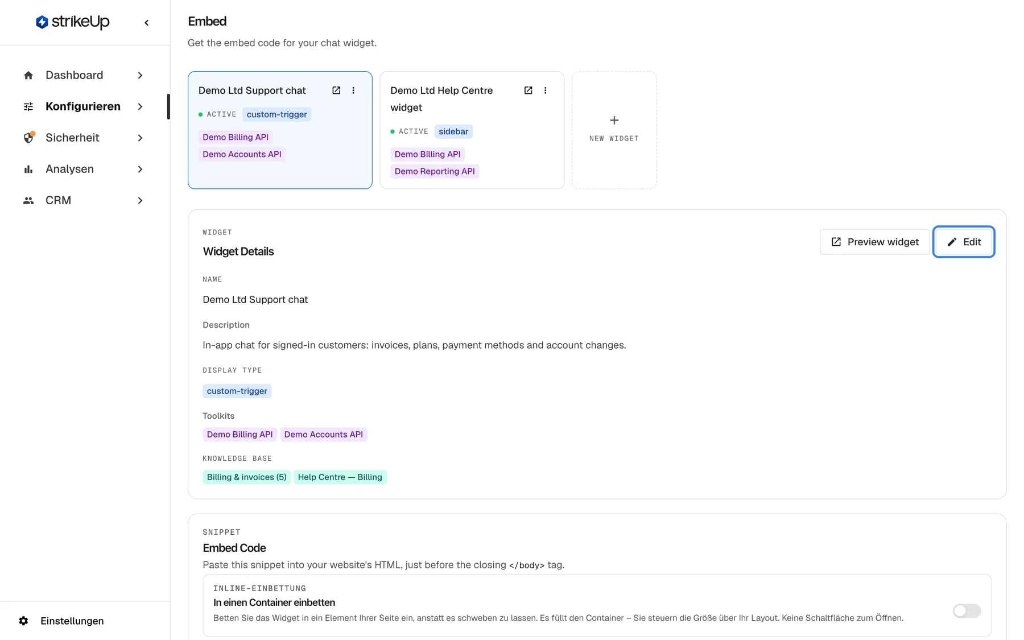Click the NEW WIDGET card label

tap(614, 138)
